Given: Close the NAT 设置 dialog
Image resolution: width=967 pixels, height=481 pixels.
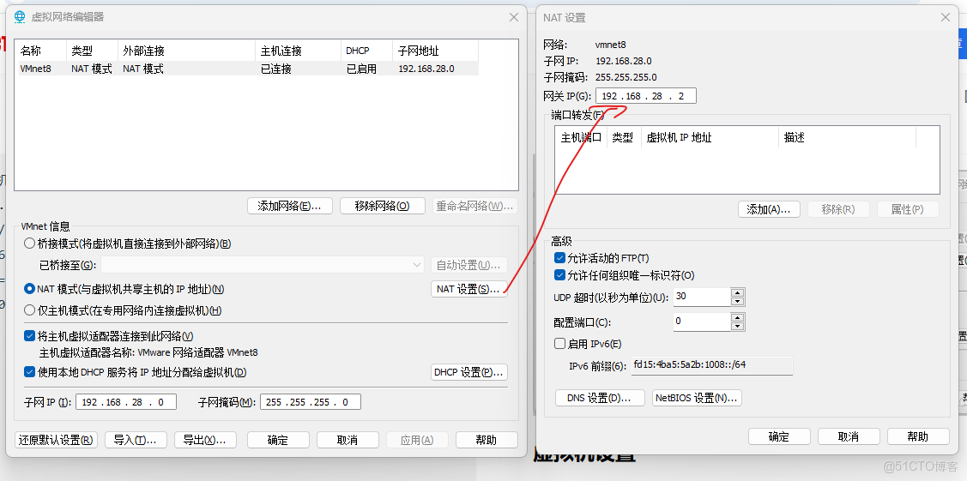Looking at the screenshot, I should coord(946,18).
